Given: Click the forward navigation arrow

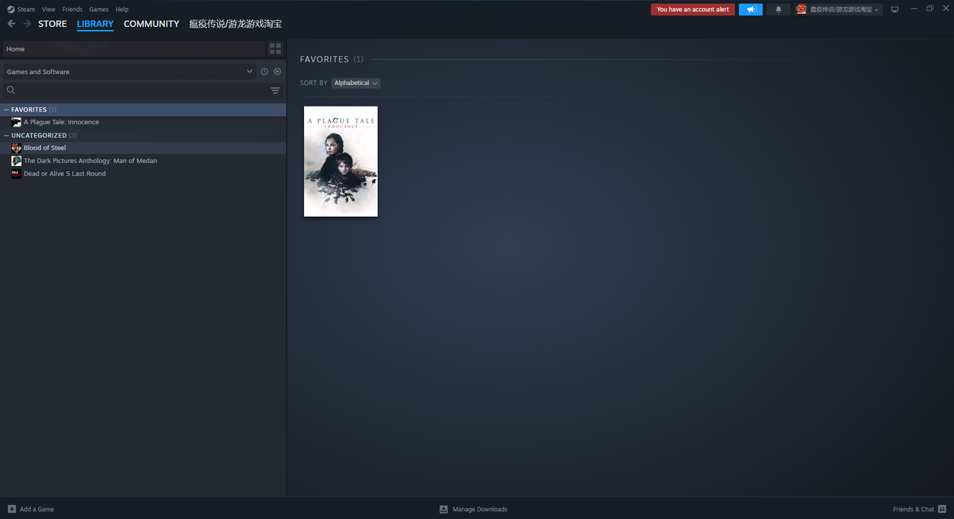Looking at the screenshot, I should pos(28,24).
